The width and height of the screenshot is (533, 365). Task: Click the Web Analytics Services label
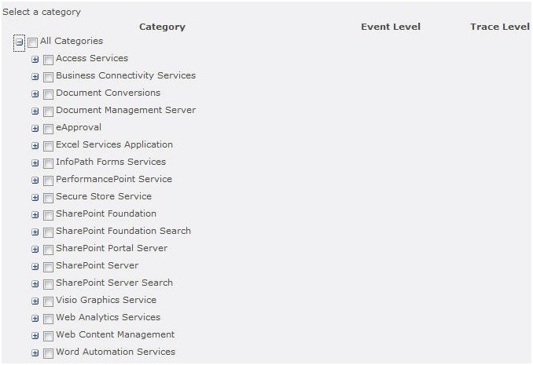pos(108,317)
